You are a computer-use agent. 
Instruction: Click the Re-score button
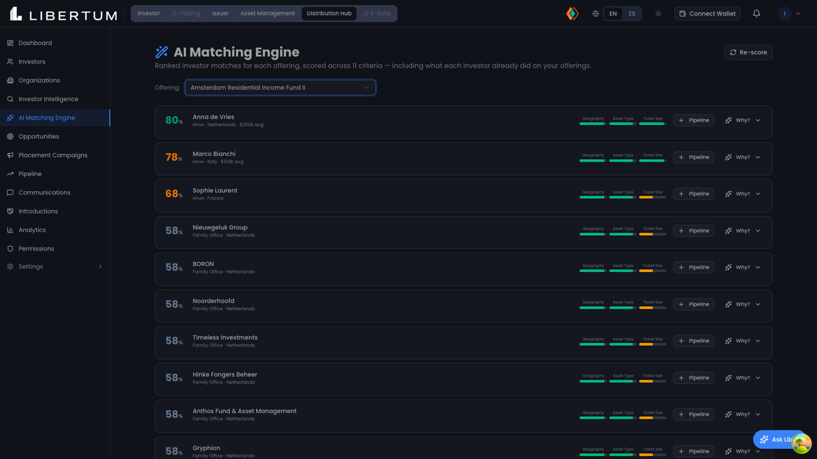pos(748,52)
